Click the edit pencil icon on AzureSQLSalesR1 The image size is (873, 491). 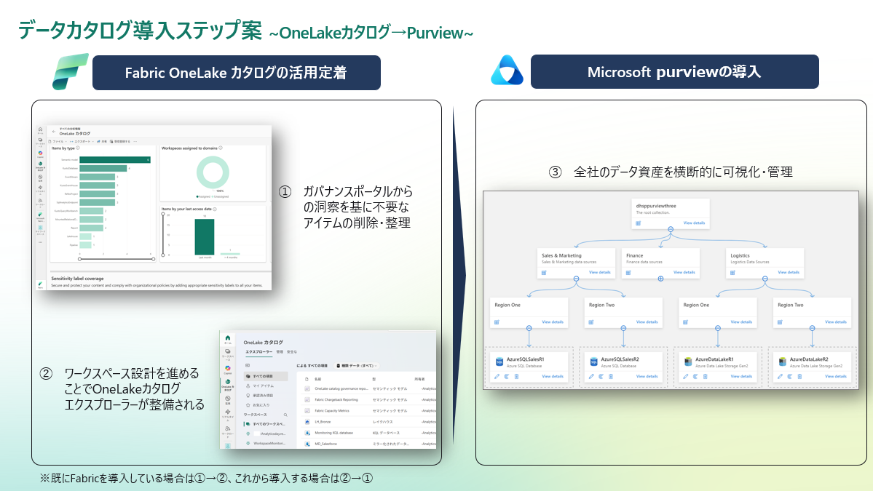(x=497, y=377)
